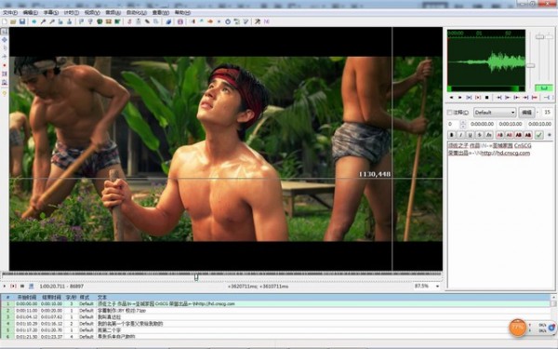Click the start time field 0:00:00.00
The width and height of the screenshot is (558, 349).
[x=482, y=124]
